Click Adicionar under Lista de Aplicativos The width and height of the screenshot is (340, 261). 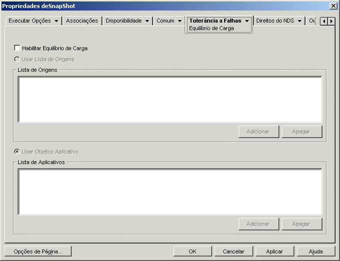point(259,224)
